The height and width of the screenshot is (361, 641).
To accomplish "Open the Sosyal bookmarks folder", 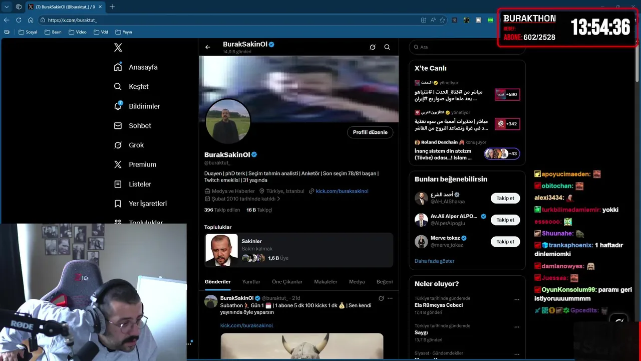I will coord(28,32).
